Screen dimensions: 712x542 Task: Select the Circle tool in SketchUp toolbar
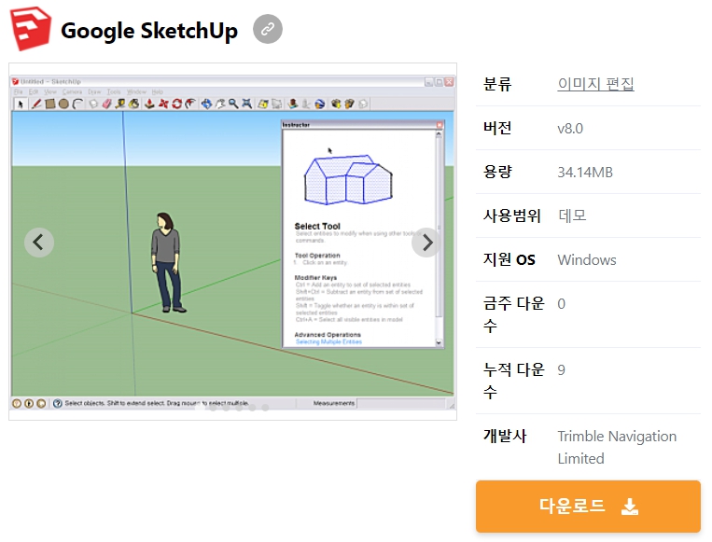click(63, 104)
